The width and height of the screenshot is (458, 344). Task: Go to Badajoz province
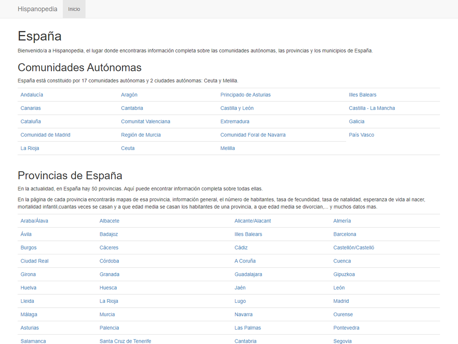click(x=109, y=235)
